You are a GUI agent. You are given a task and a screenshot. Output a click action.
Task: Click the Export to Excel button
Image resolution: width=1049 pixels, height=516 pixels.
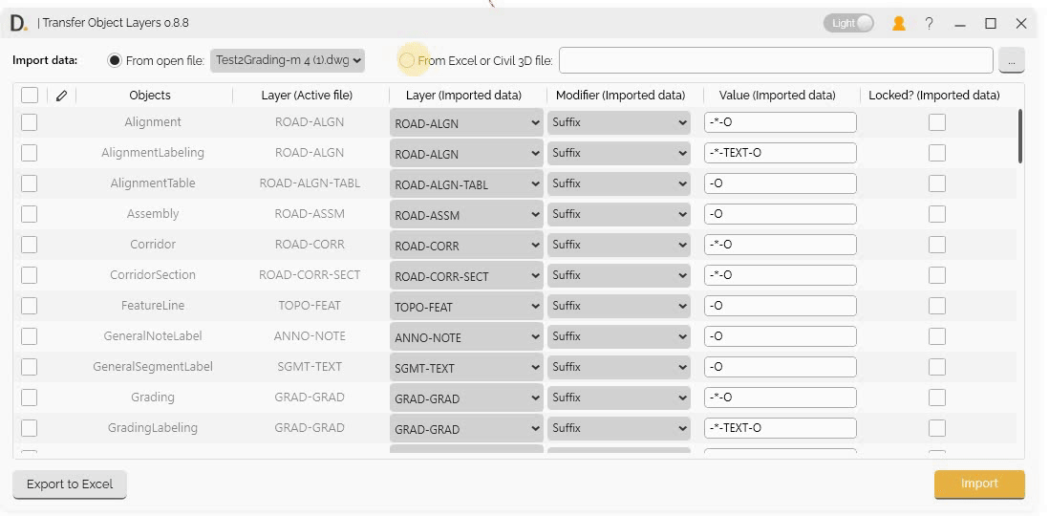pos(70,484)
